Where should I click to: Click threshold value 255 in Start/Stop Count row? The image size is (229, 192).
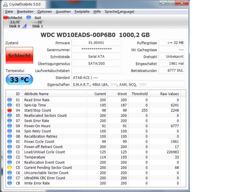tap(144, 110)
